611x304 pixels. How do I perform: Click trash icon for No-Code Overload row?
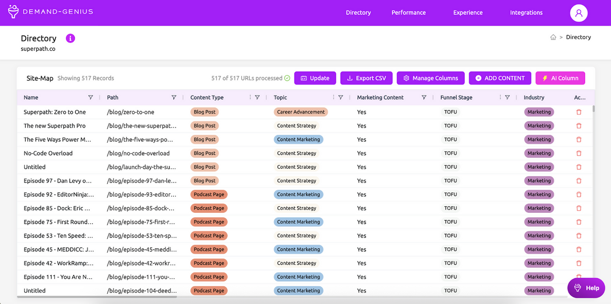[579, 153]
